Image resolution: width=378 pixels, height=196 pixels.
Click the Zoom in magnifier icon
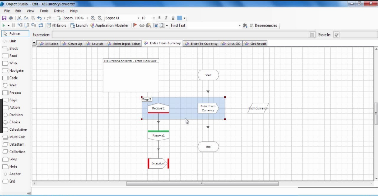pyautogui.click(x=93, y=18)
